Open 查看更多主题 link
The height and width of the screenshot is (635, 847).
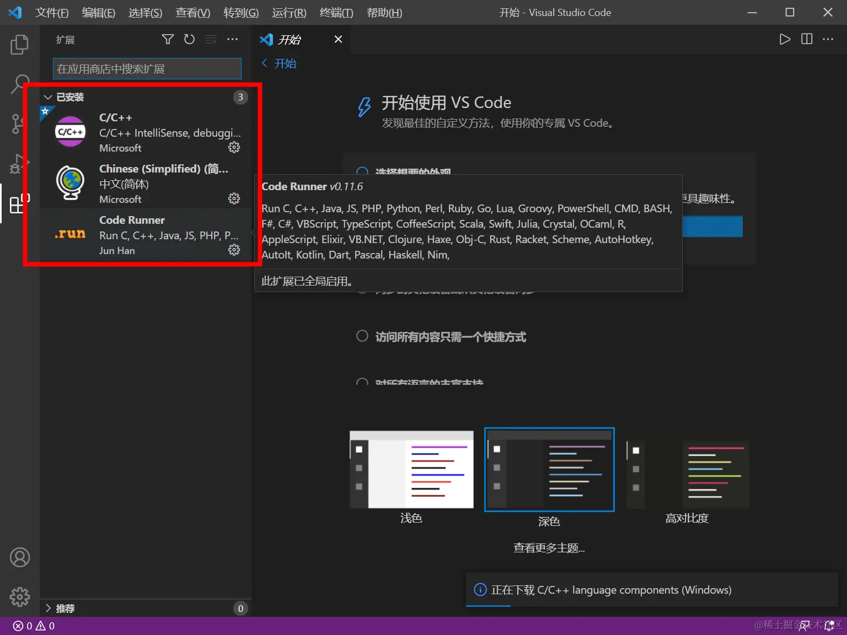tap(549, 547)
